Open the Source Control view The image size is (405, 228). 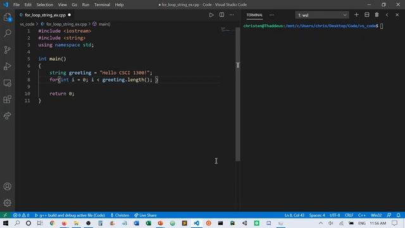pyautogui.click(x=8, y=49)
